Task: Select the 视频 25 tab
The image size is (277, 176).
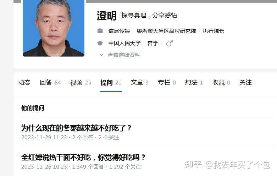Action: (81, 82)
